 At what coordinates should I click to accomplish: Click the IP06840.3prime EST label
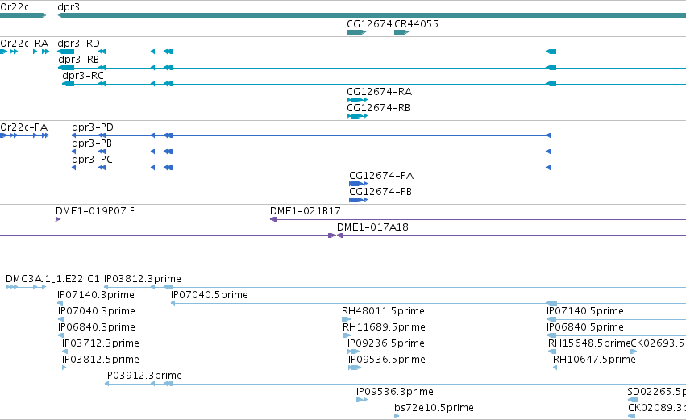97,327
